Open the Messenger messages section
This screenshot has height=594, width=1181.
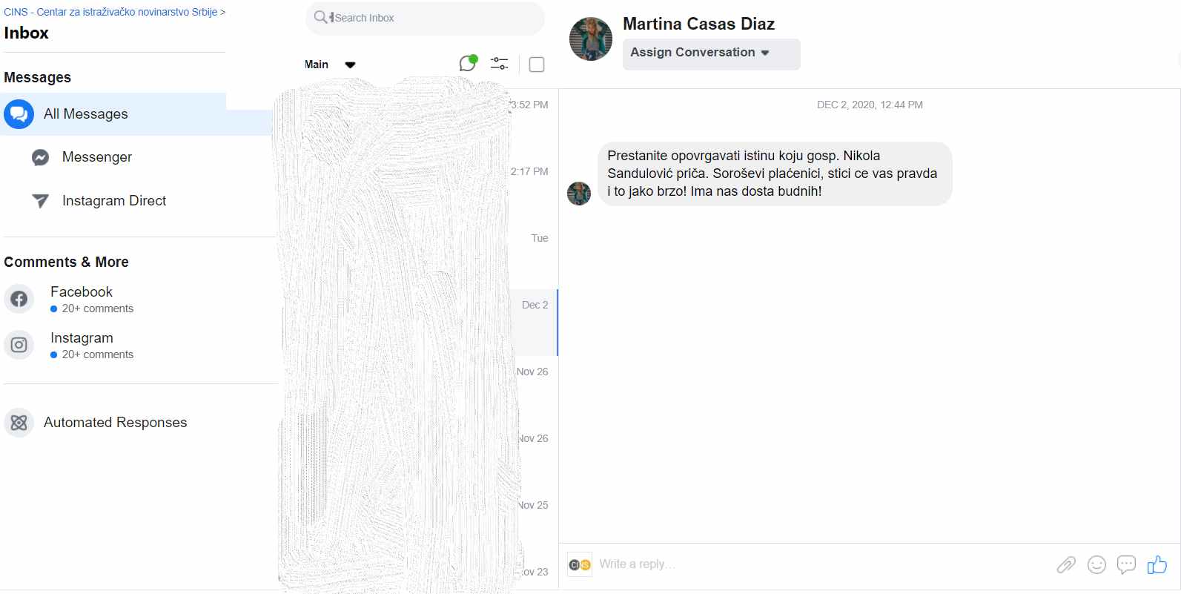[96, 157]
